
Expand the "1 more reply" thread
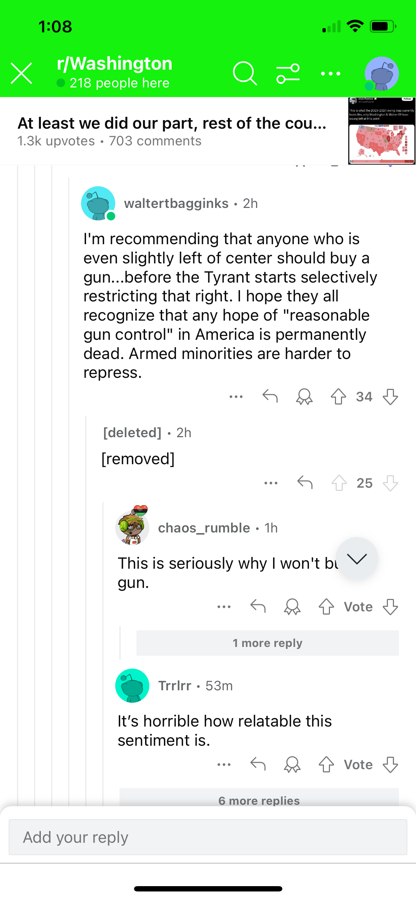[267, 643]
